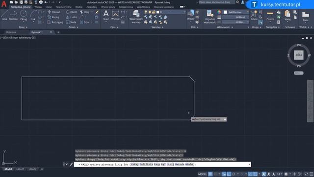
Task: Choose the Wiele command option
Action: [x=189, y=164]
